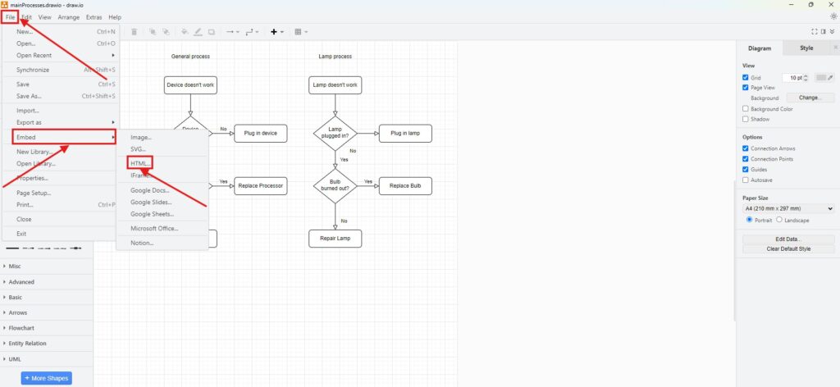Image resolution: width=840 pixels, height=387 pixels.
Task: Toggle fullscreen with the brackets icon
Action: [815, 32]
